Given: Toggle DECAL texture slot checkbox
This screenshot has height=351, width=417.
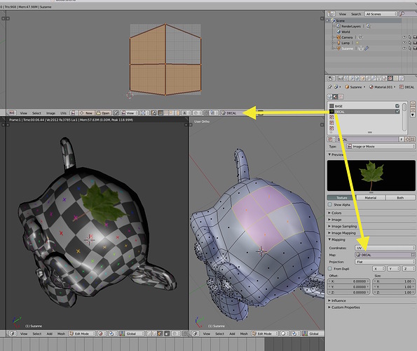Looking at the screenshot, I should pos(397,112).
